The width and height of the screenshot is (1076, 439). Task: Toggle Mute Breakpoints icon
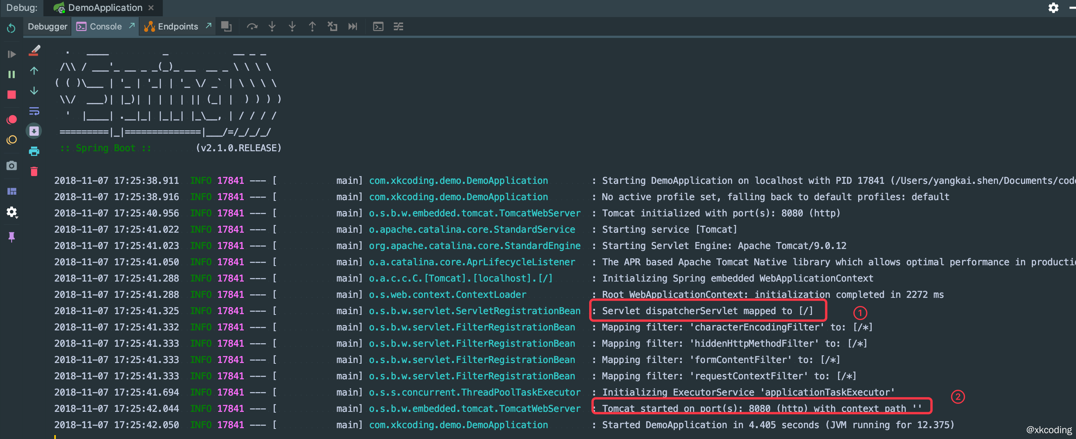[x=11, y=140]
